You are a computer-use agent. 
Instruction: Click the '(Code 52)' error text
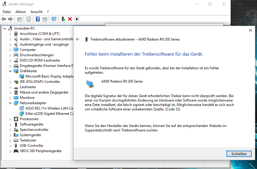click(173, 109)
